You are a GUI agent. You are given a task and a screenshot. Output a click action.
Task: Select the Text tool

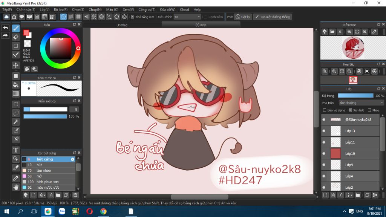(16, 150)
